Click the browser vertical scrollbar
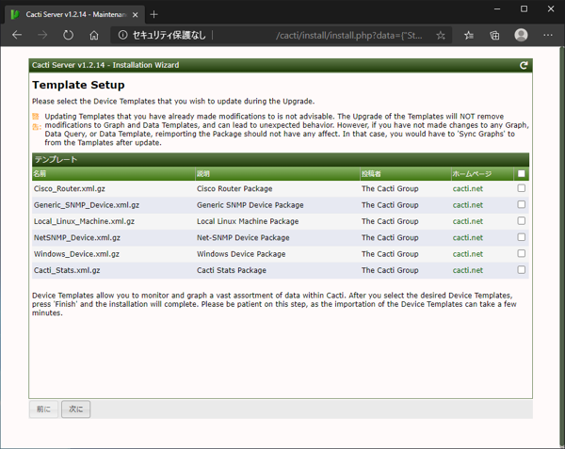This screenshot has height=449, width=565. (x=562, y=245)
